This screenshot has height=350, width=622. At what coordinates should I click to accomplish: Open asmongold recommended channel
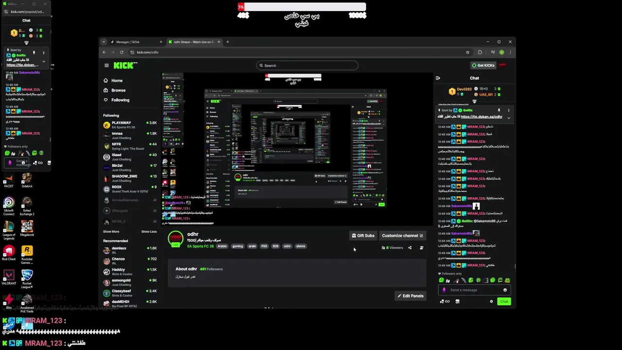pyautogui.click(x=130, y=282)
